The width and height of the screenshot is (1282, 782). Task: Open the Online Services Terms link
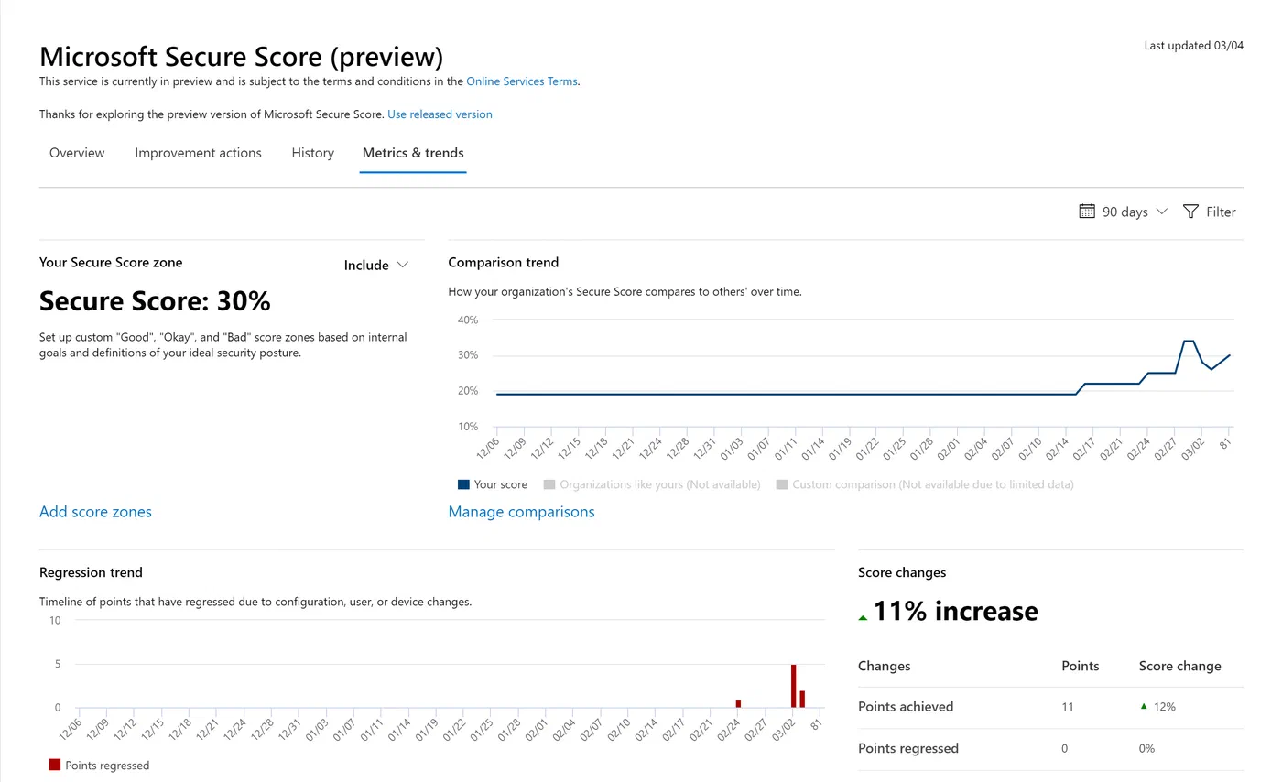coord(522,81)
